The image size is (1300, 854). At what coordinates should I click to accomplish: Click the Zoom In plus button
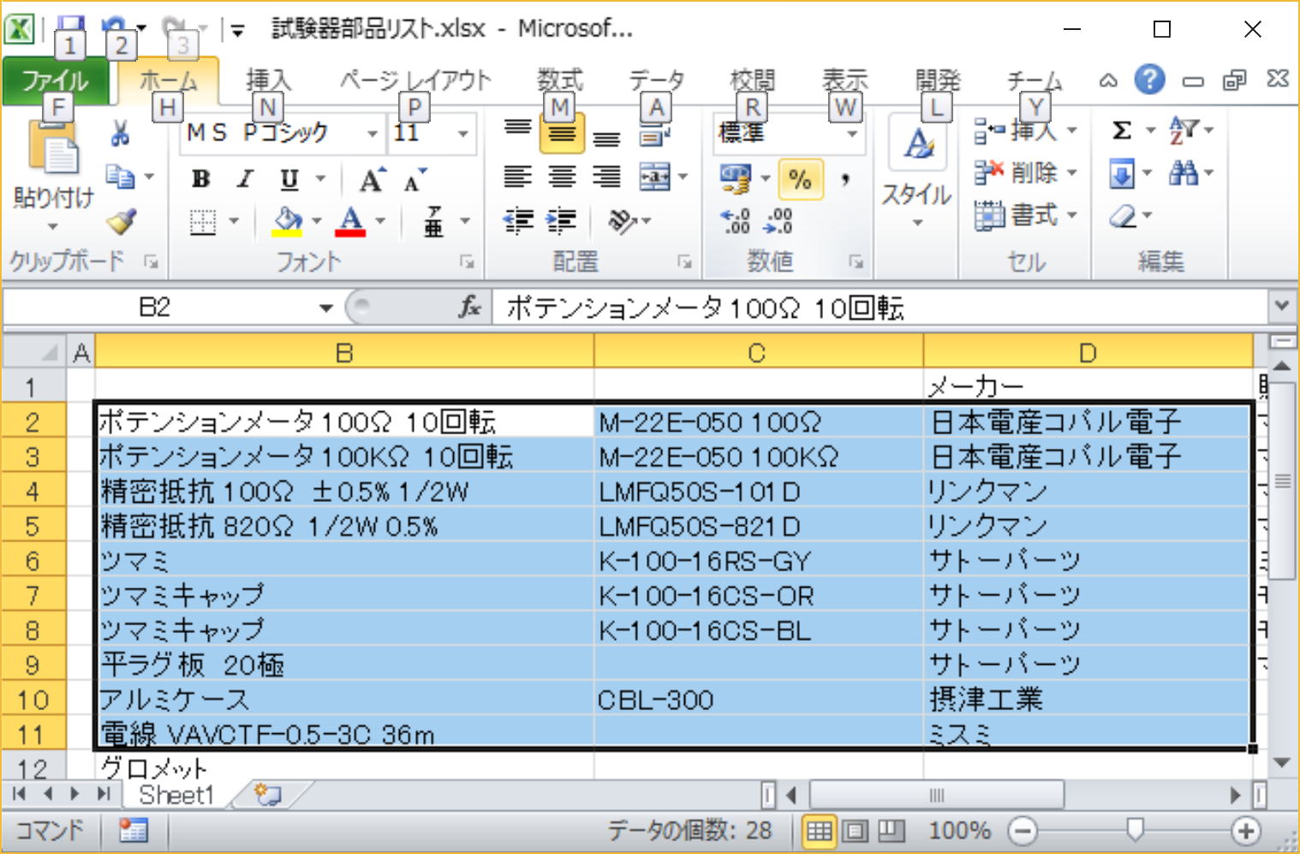pyautogui.click(x=1245, y=830)
